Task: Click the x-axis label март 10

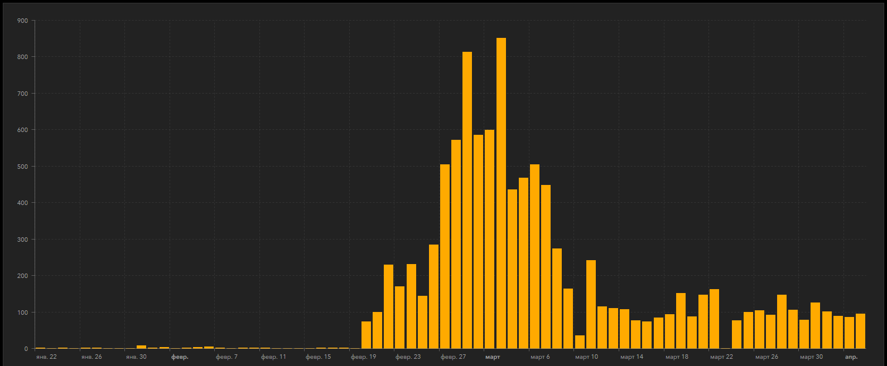Action: point(586,357)
